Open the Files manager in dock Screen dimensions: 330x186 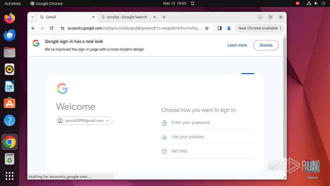tap(10, 52)
